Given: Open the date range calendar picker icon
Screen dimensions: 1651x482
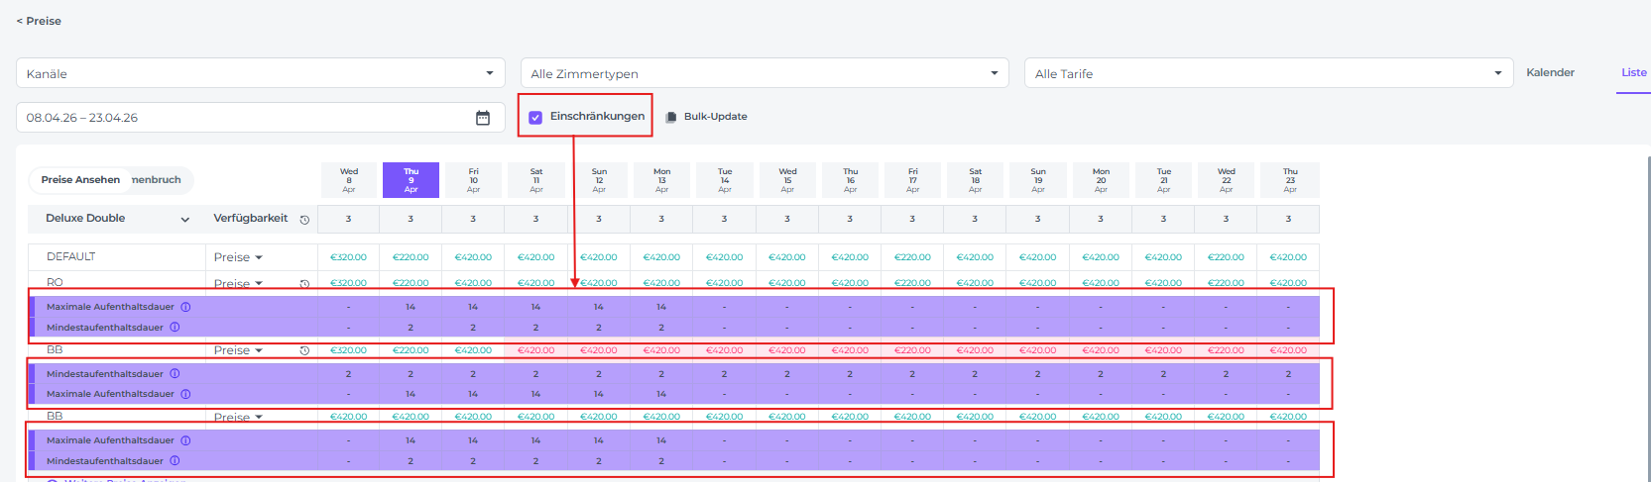Looking at the screenshot, I should [x=483, y=118].
